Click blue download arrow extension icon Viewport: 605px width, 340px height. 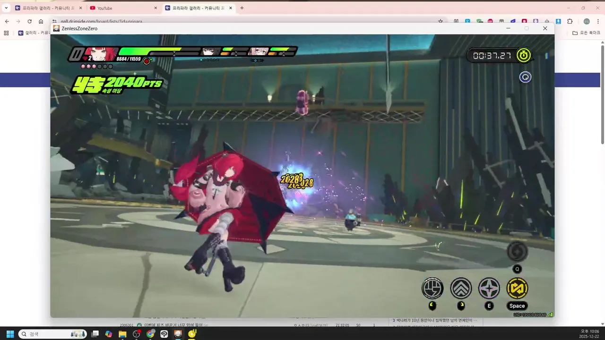click(x=558, y=21)
